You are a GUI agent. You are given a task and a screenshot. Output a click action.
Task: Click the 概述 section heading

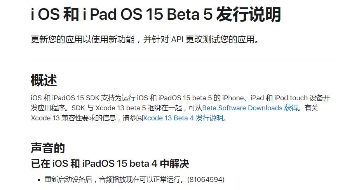coord(44,80)
